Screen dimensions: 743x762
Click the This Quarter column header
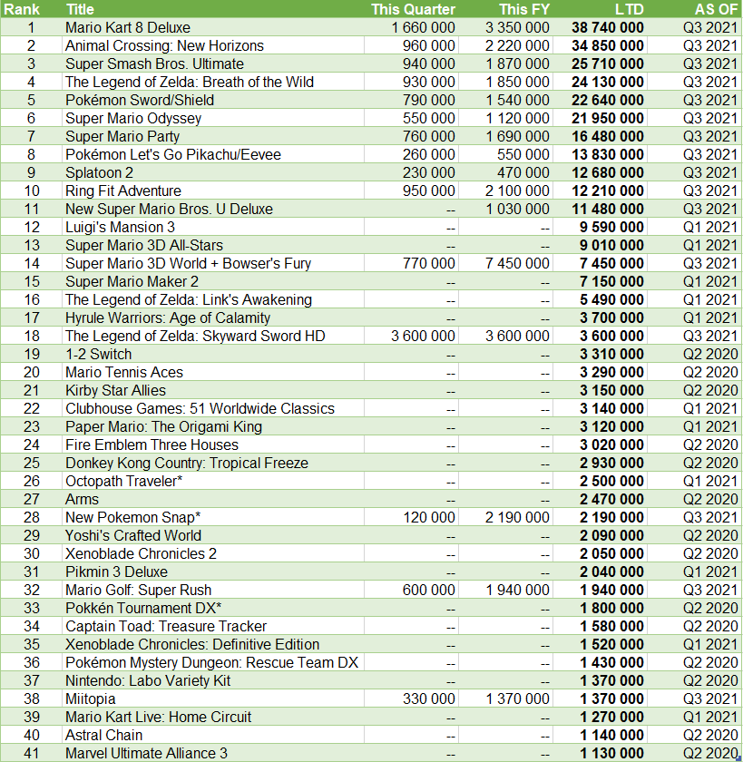pyautogui.click(x=413, y=9)
